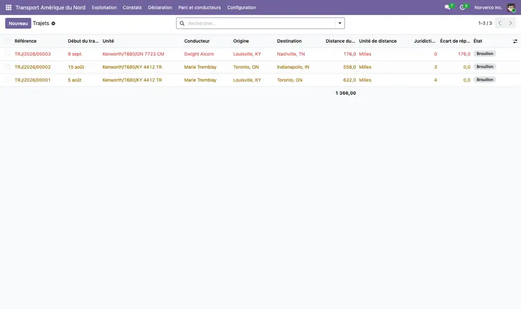The width and height of the screenshot is (521, 309).
Task: Select the checkbox for TRJ/2026/00003
Action: pos(8,54)
